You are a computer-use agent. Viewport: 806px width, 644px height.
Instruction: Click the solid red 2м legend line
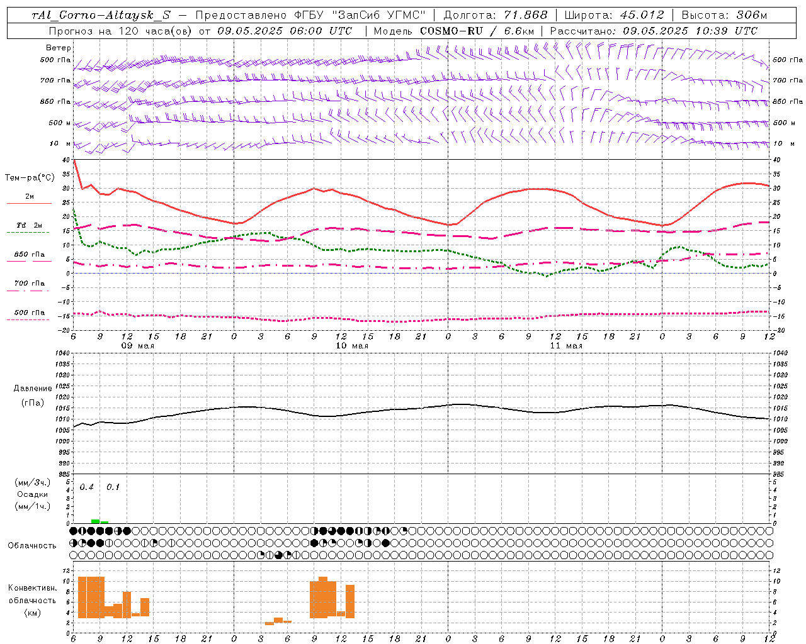[29, 204]
